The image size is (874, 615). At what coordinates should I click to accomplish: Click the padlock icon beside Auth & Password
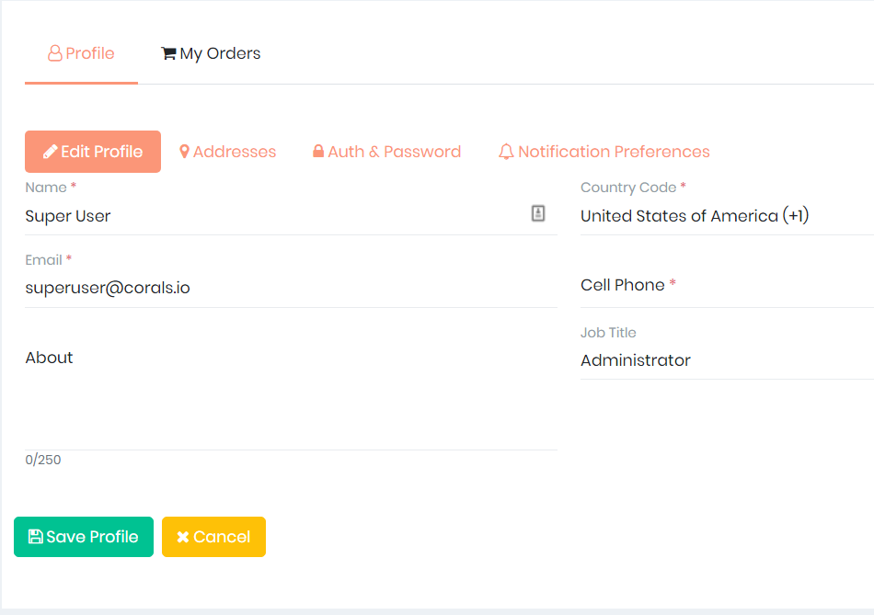pyautogui.click(x=318, y=152)
